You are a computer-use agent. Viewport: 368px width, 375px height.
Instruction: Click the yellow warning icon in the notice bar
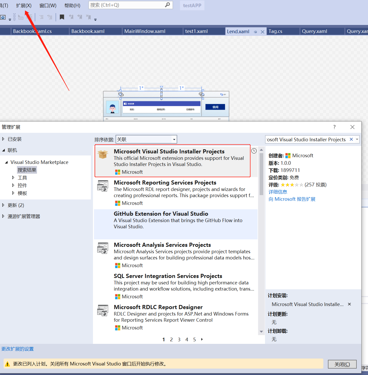pos(7,364)
